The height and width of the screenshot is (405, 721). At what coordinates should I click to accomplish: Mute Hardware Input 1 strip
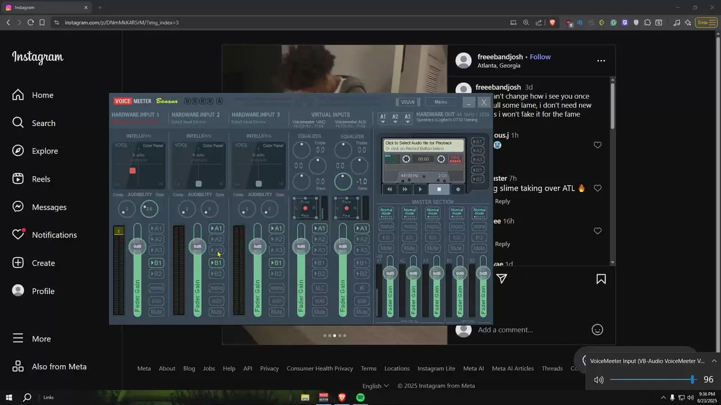point(156,312)
